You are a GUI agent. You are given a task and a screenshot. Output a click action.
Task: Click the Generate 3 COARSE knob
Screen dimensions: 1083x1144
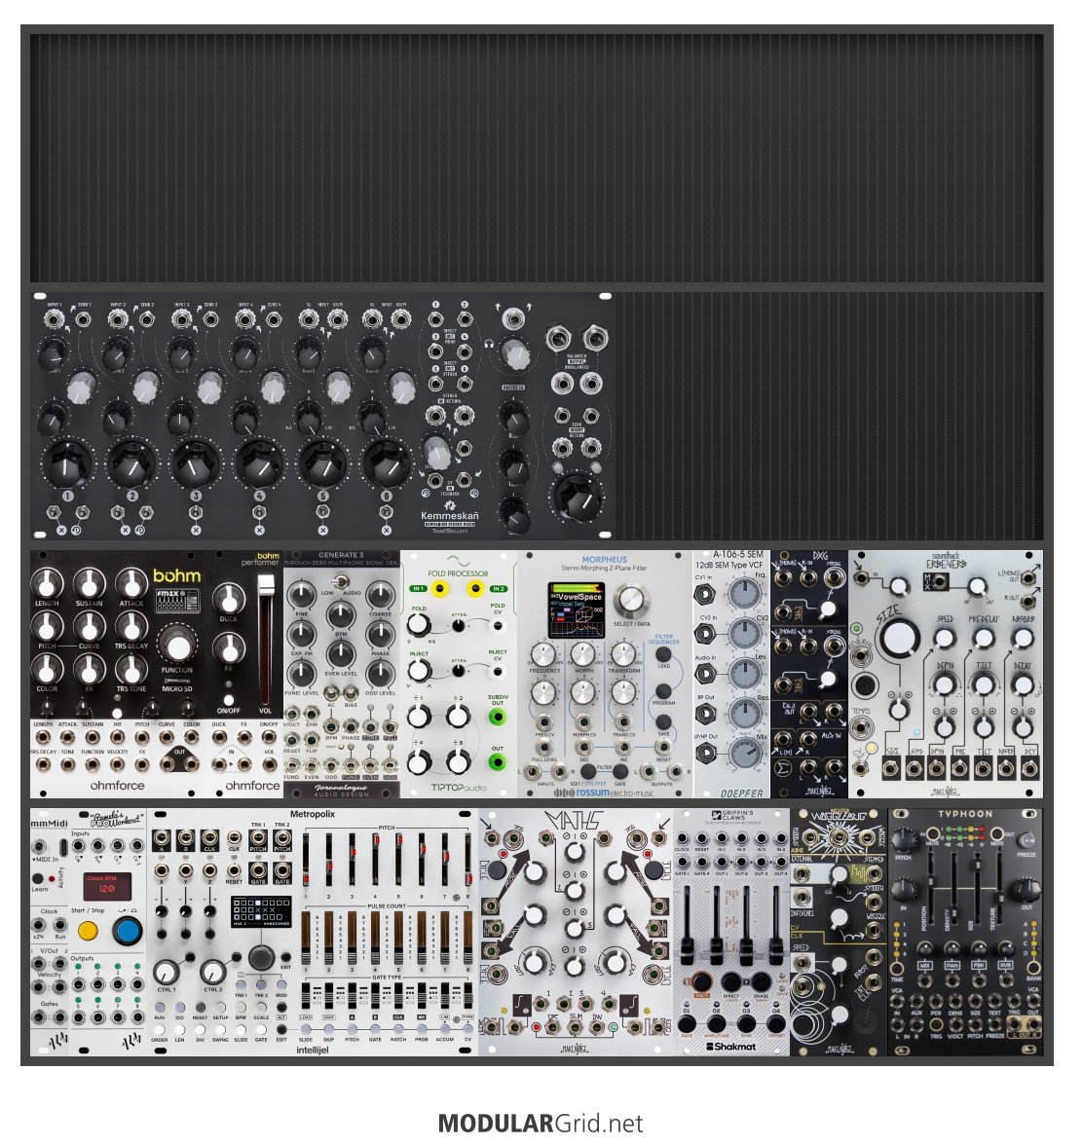(380, 595)
